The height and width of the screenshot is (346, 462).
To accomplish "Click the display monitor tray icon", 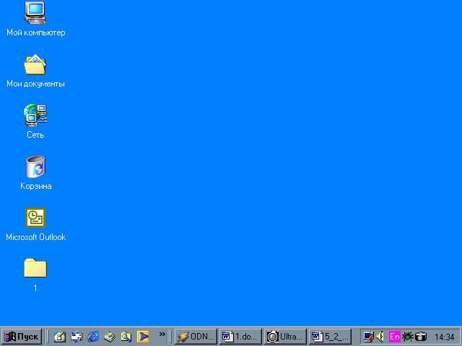I will pyautogui.click(x=368, y=337).
